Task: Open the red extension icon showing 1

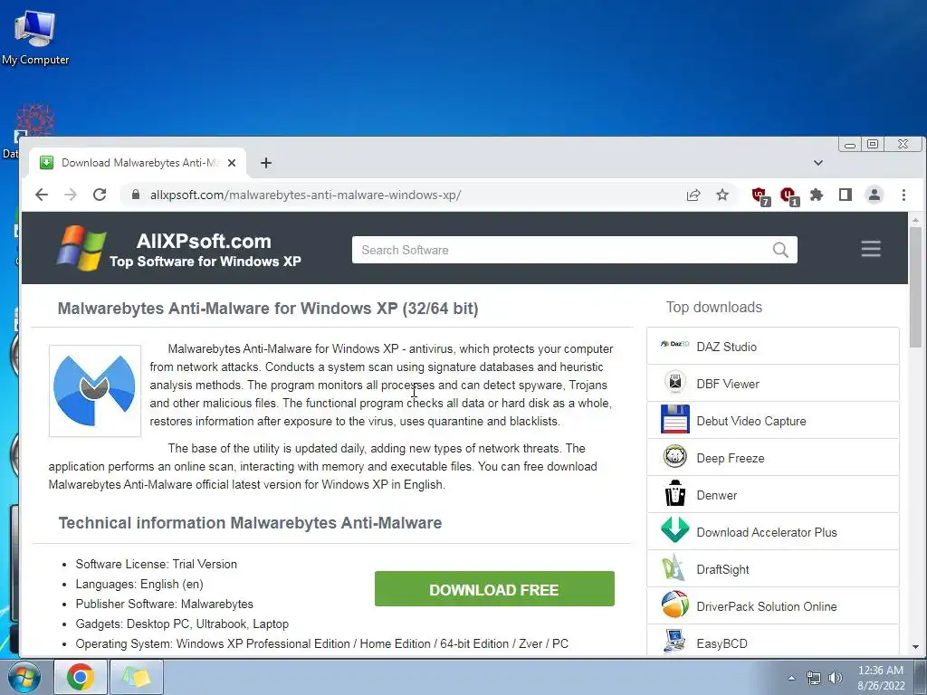Action: tap(788, 195)
